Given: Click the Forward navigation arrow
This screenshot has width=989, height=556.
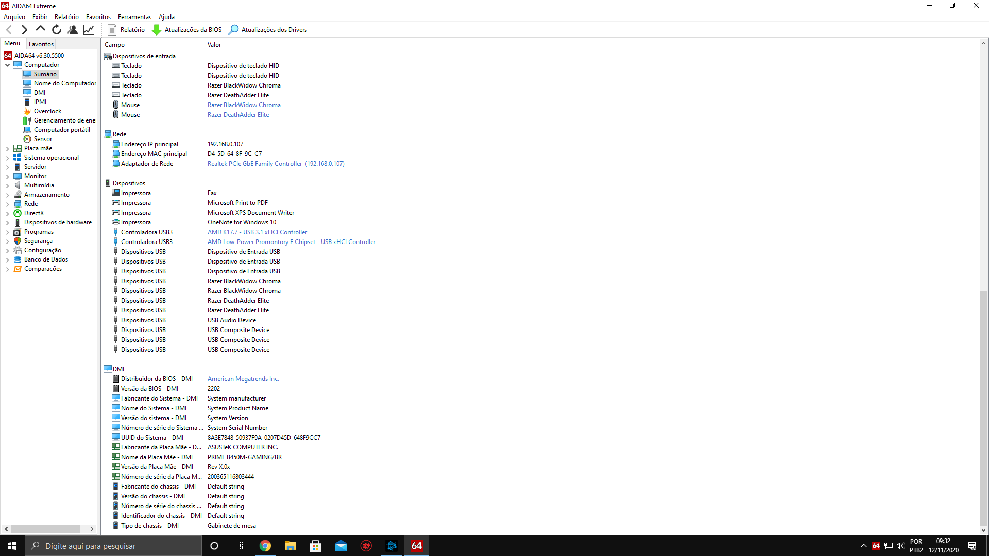Looking at the screenshot, I should tap(24, 30).
